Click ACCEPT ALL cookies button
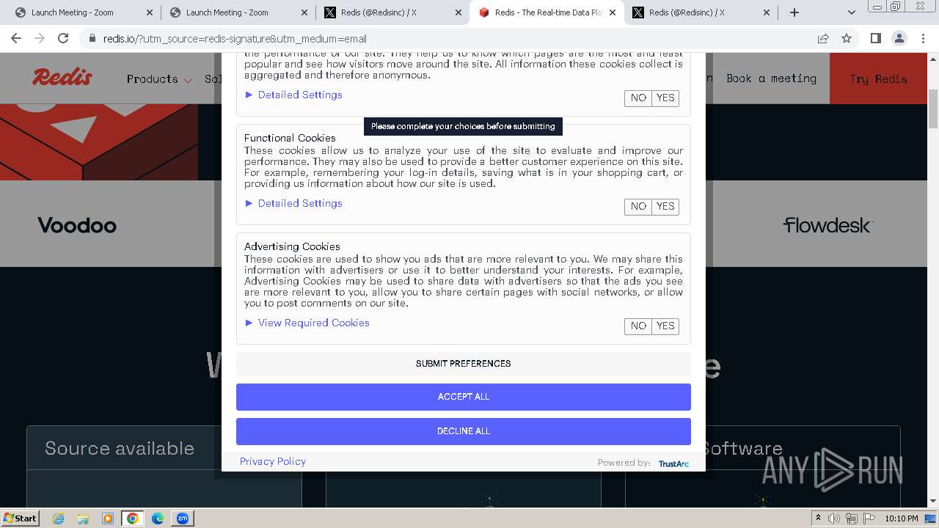The width and height of the screenshot is (939, 528). click(x=464, y=397)
